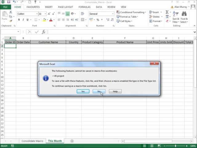197x148 pixels.
Task: Click the Increase Font Size icon
Action: [49, 14]
